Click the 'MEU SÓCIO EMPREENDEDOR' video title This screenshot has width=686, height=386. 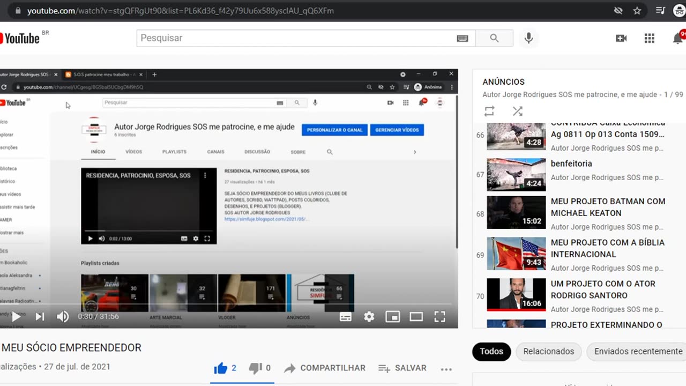tap(71, 348)
